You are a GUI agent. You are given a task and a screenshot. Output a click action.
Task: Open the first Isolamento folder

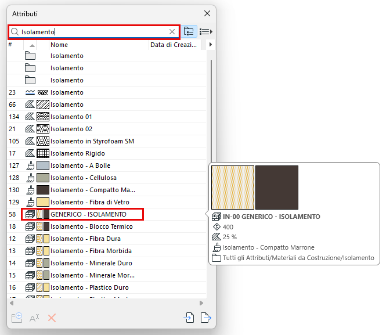tap(67, 56)
